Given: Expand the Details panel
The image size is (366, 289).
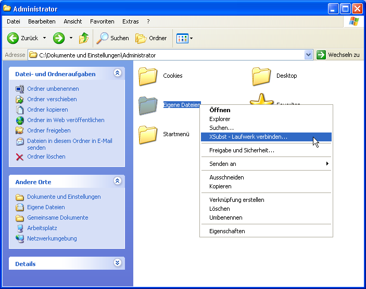Looking at the screenshot, I should point(117,263).
